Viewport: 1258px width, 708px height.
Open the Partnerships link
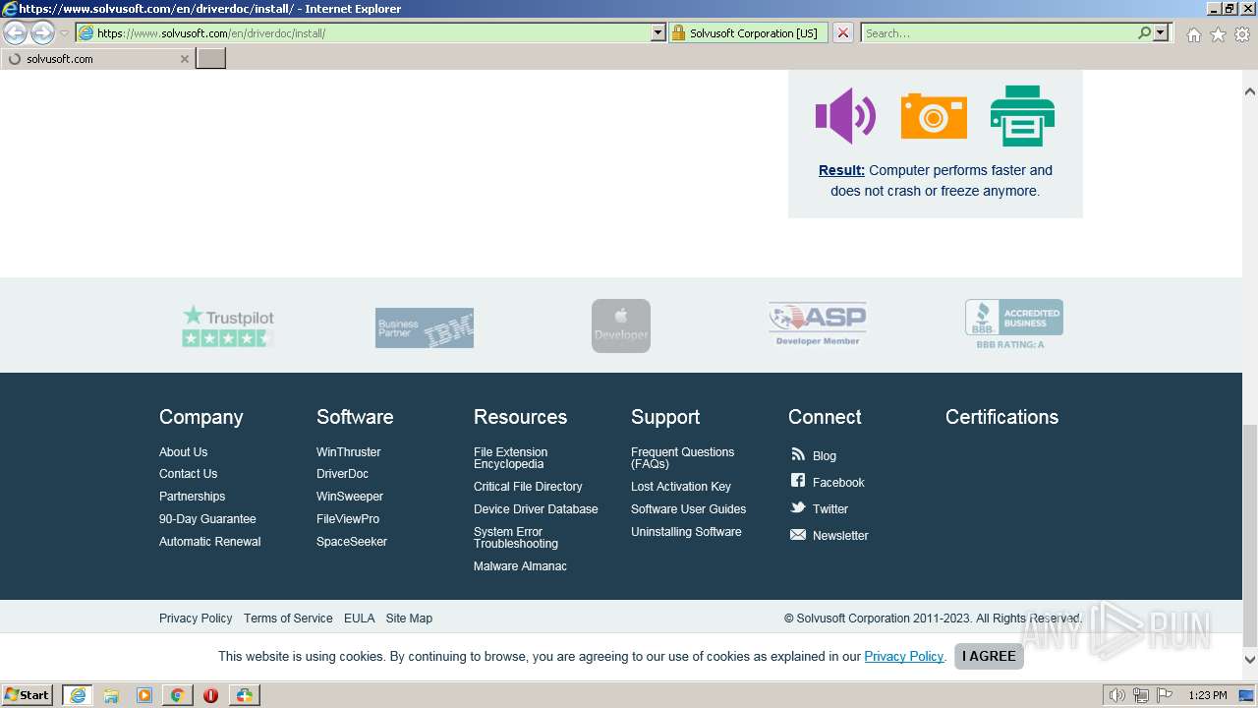click(x=193, y=497)
